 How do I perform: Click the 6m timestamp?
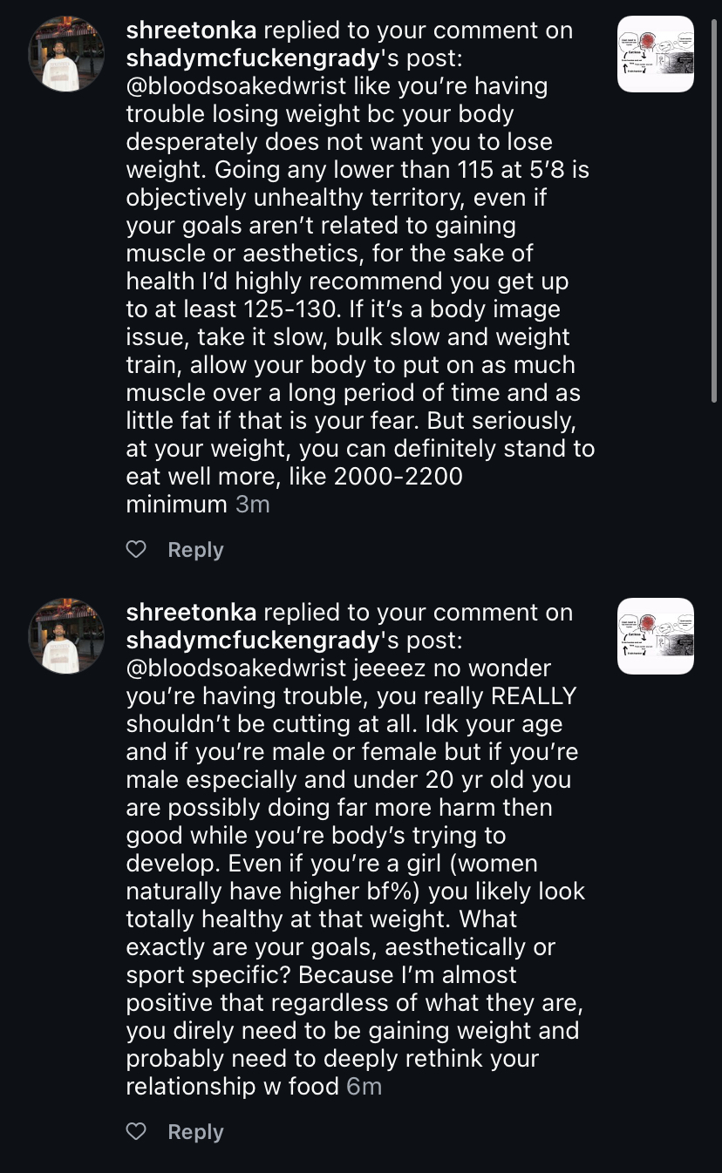tap(364, 1087)
